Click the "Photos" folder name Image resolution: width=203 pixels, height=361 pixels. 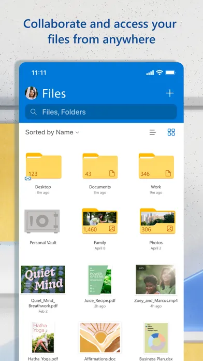click(156, 243)
